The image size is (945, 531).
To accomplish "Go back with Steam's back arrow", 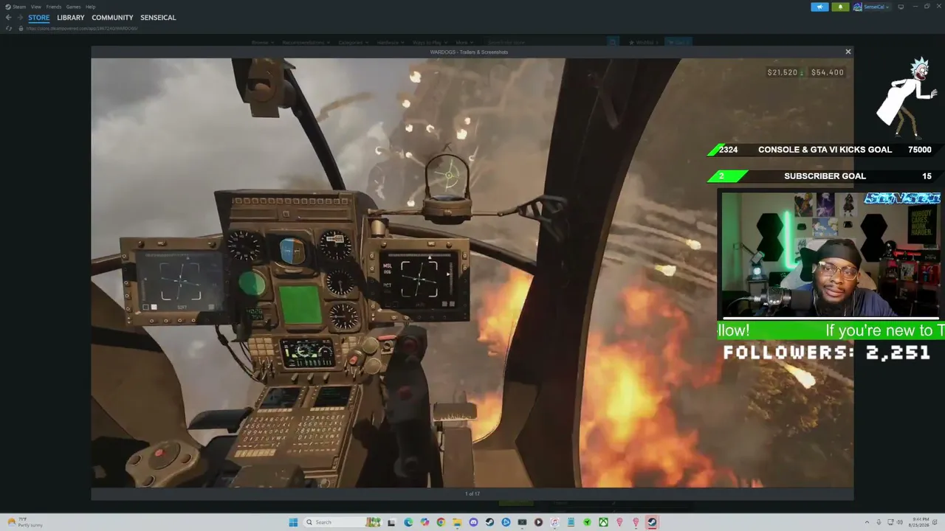I will point(8,18).
